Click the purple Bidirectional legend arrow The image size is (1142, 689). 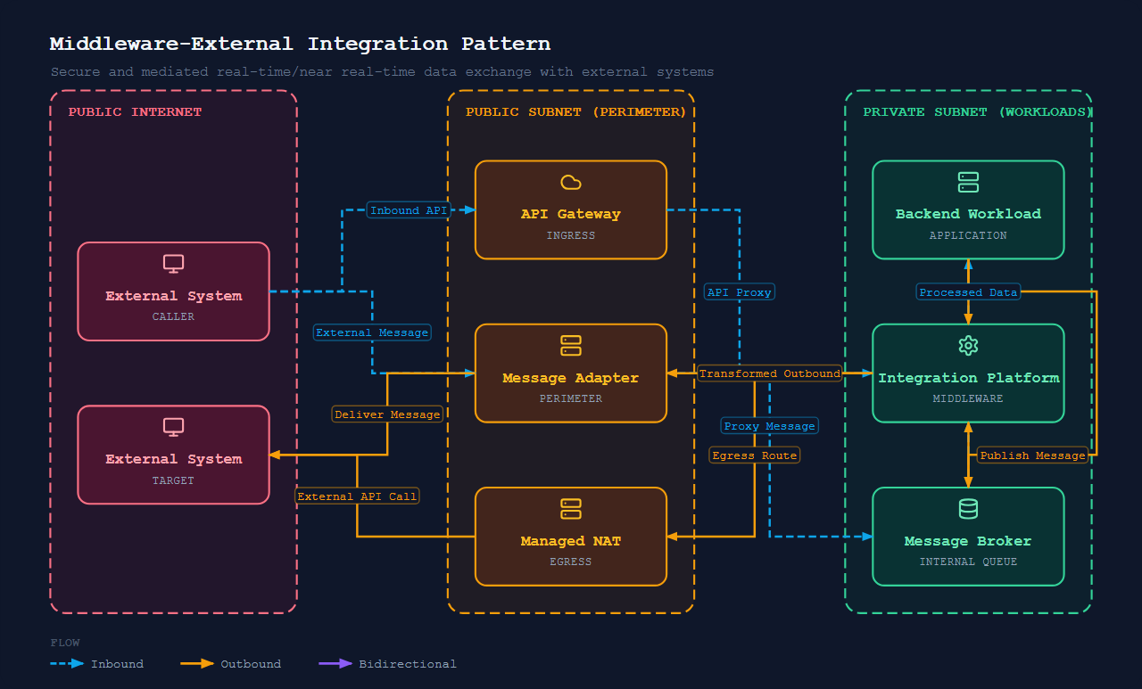335,664
